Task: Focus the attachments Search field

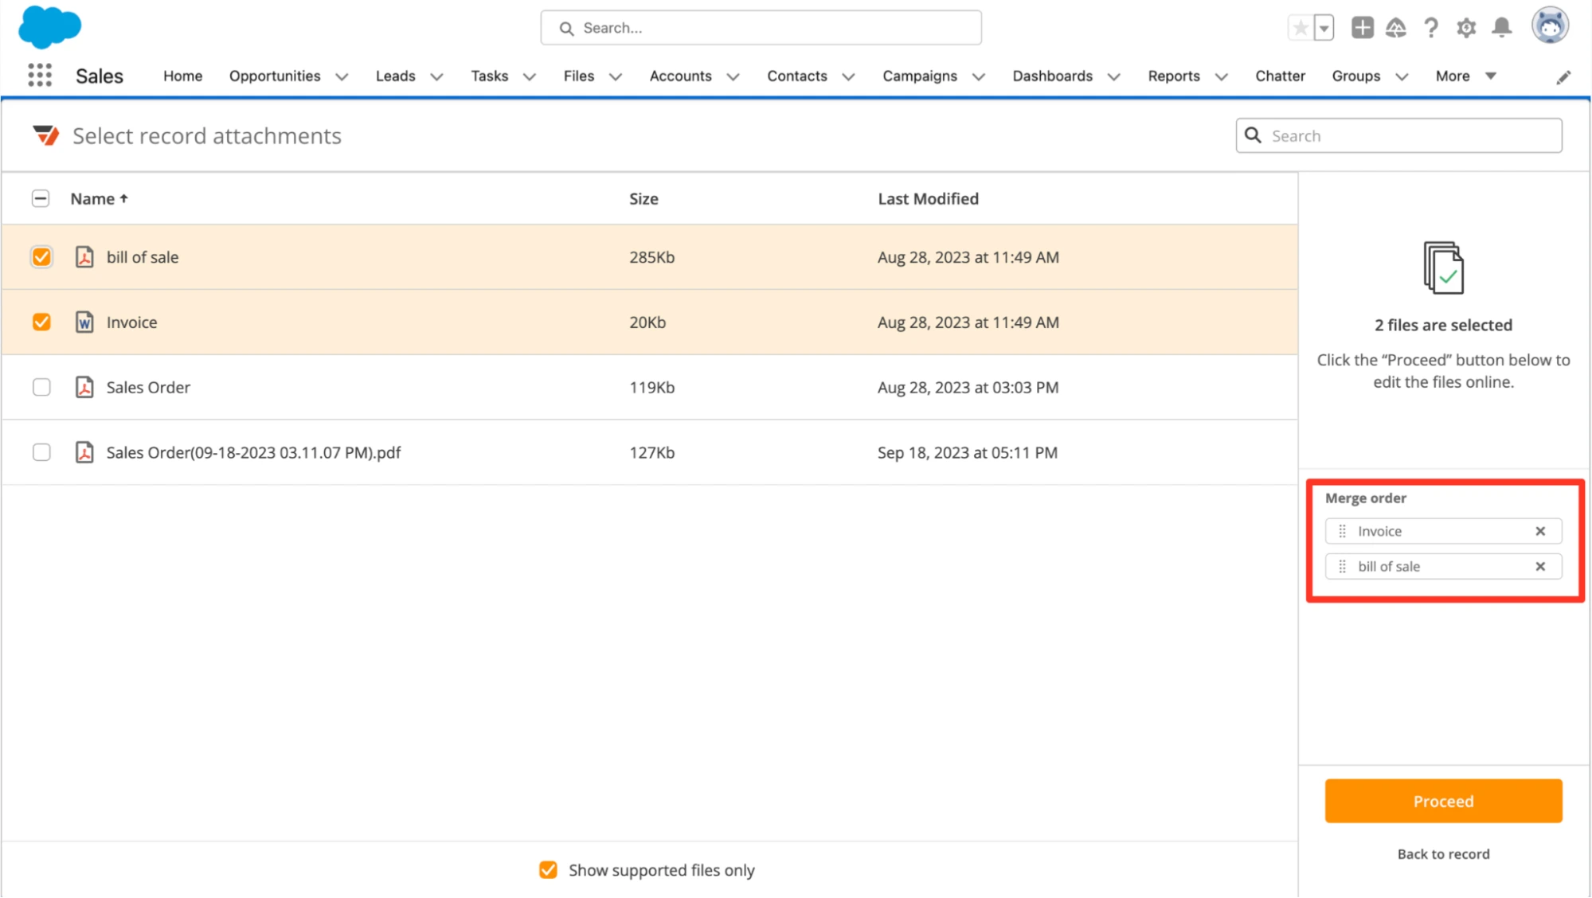Action: coord(1398,135)
